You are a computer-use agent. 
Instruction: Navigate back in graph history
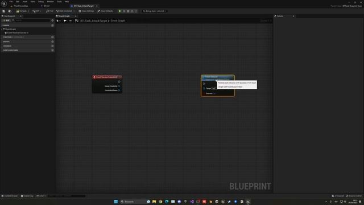(x=65, y=20)
